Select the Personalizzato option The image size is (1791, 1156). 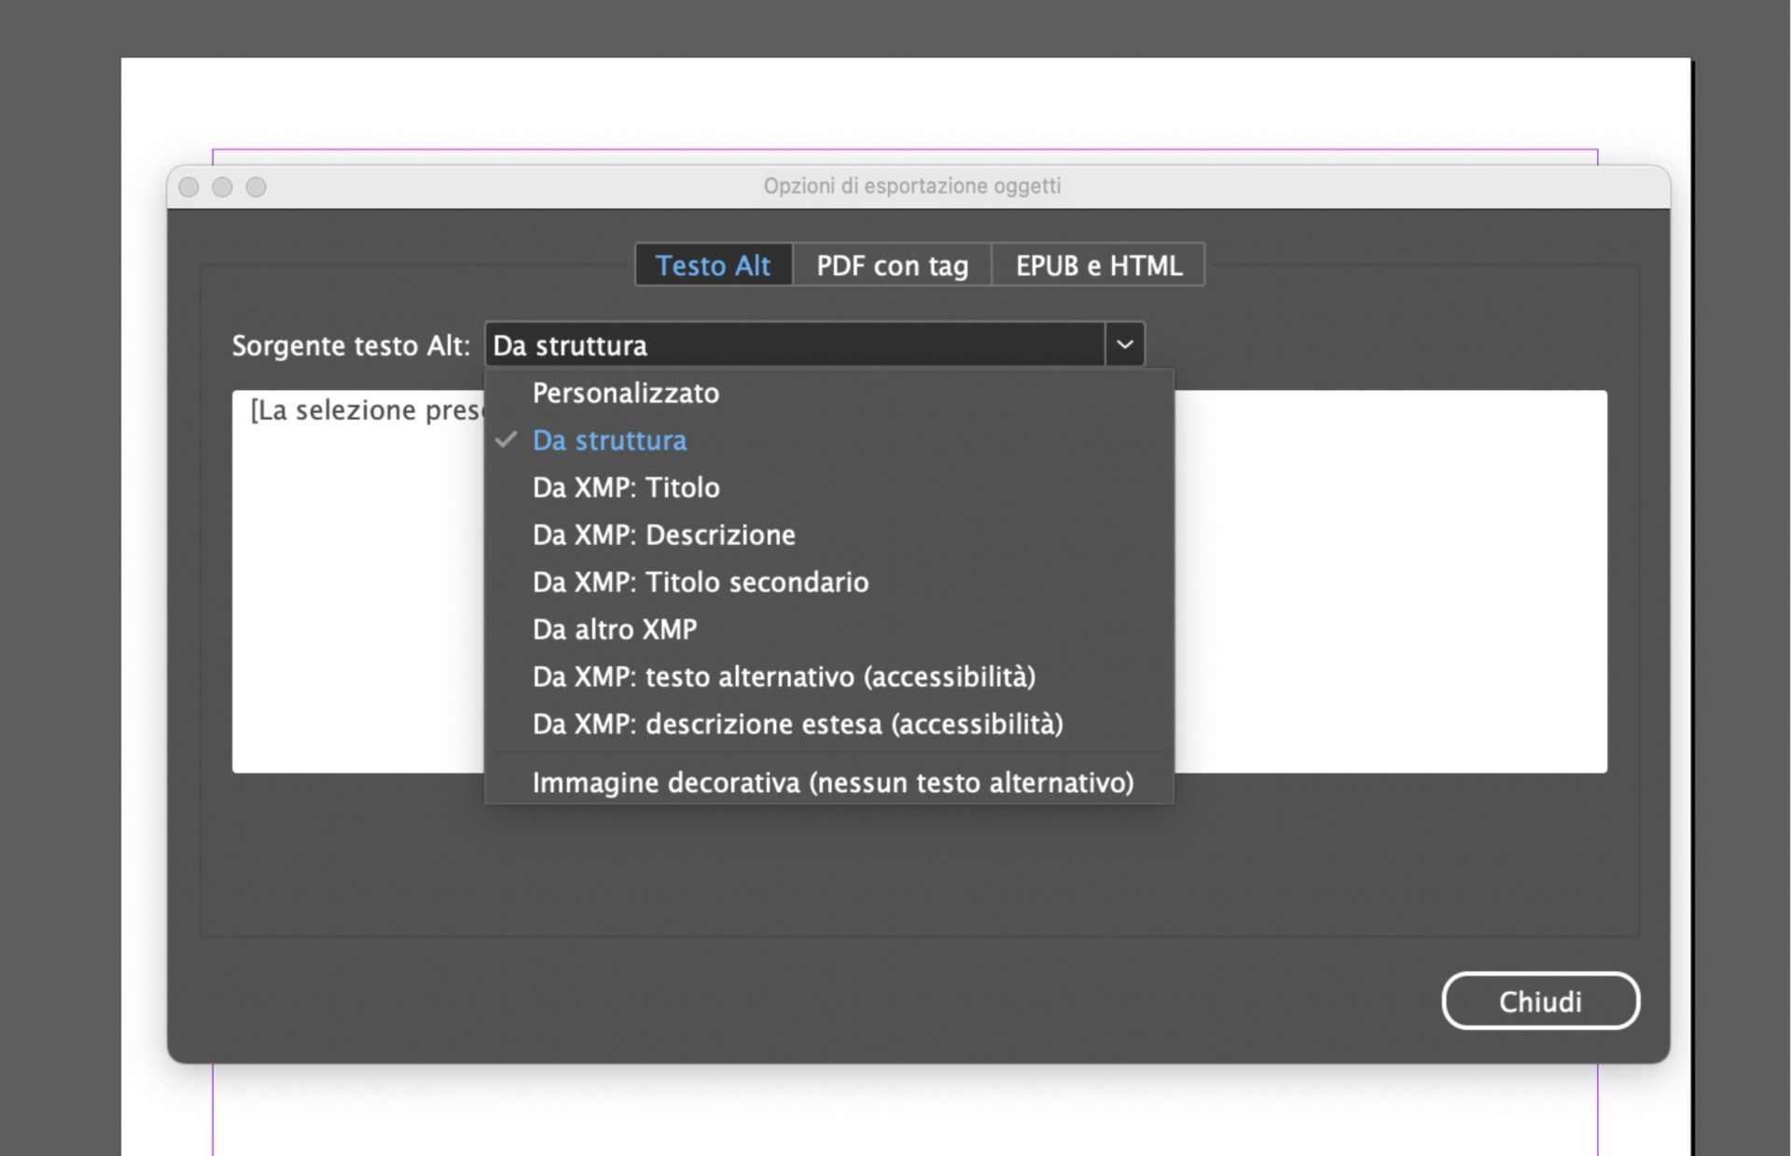(x=625, y=393)
